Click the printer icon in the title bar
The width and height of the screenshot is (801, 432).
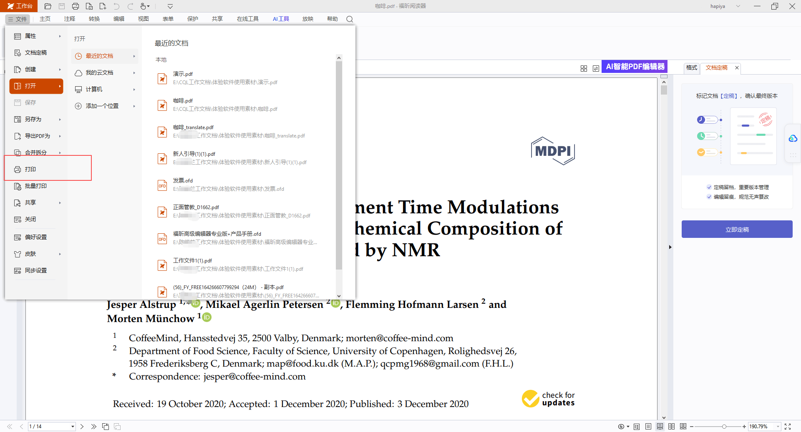pyautogui.click(x=76, y=6)
